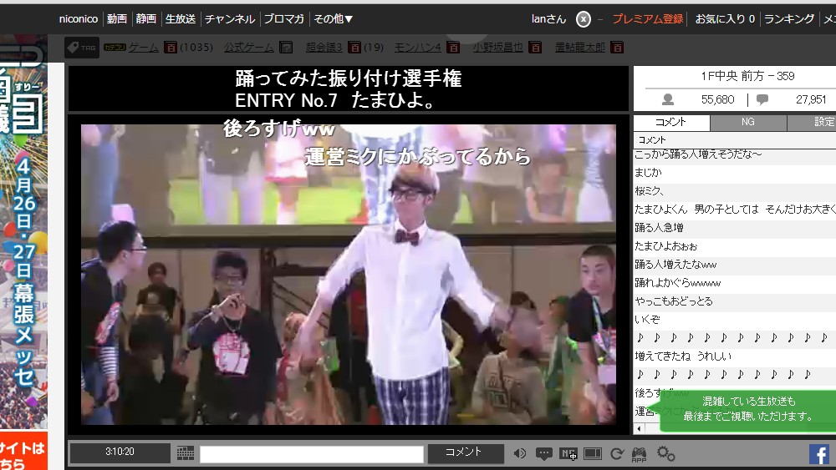The width and height of the screenshot is (836, 470).
Task: Click the 3:10:20 elapsed time display
Action: 120,452
